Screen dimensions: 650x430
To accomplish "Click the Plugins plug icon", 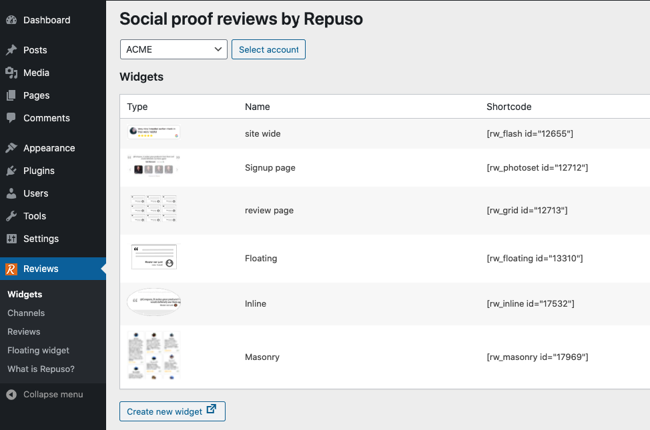I will (x=11, y=171).
